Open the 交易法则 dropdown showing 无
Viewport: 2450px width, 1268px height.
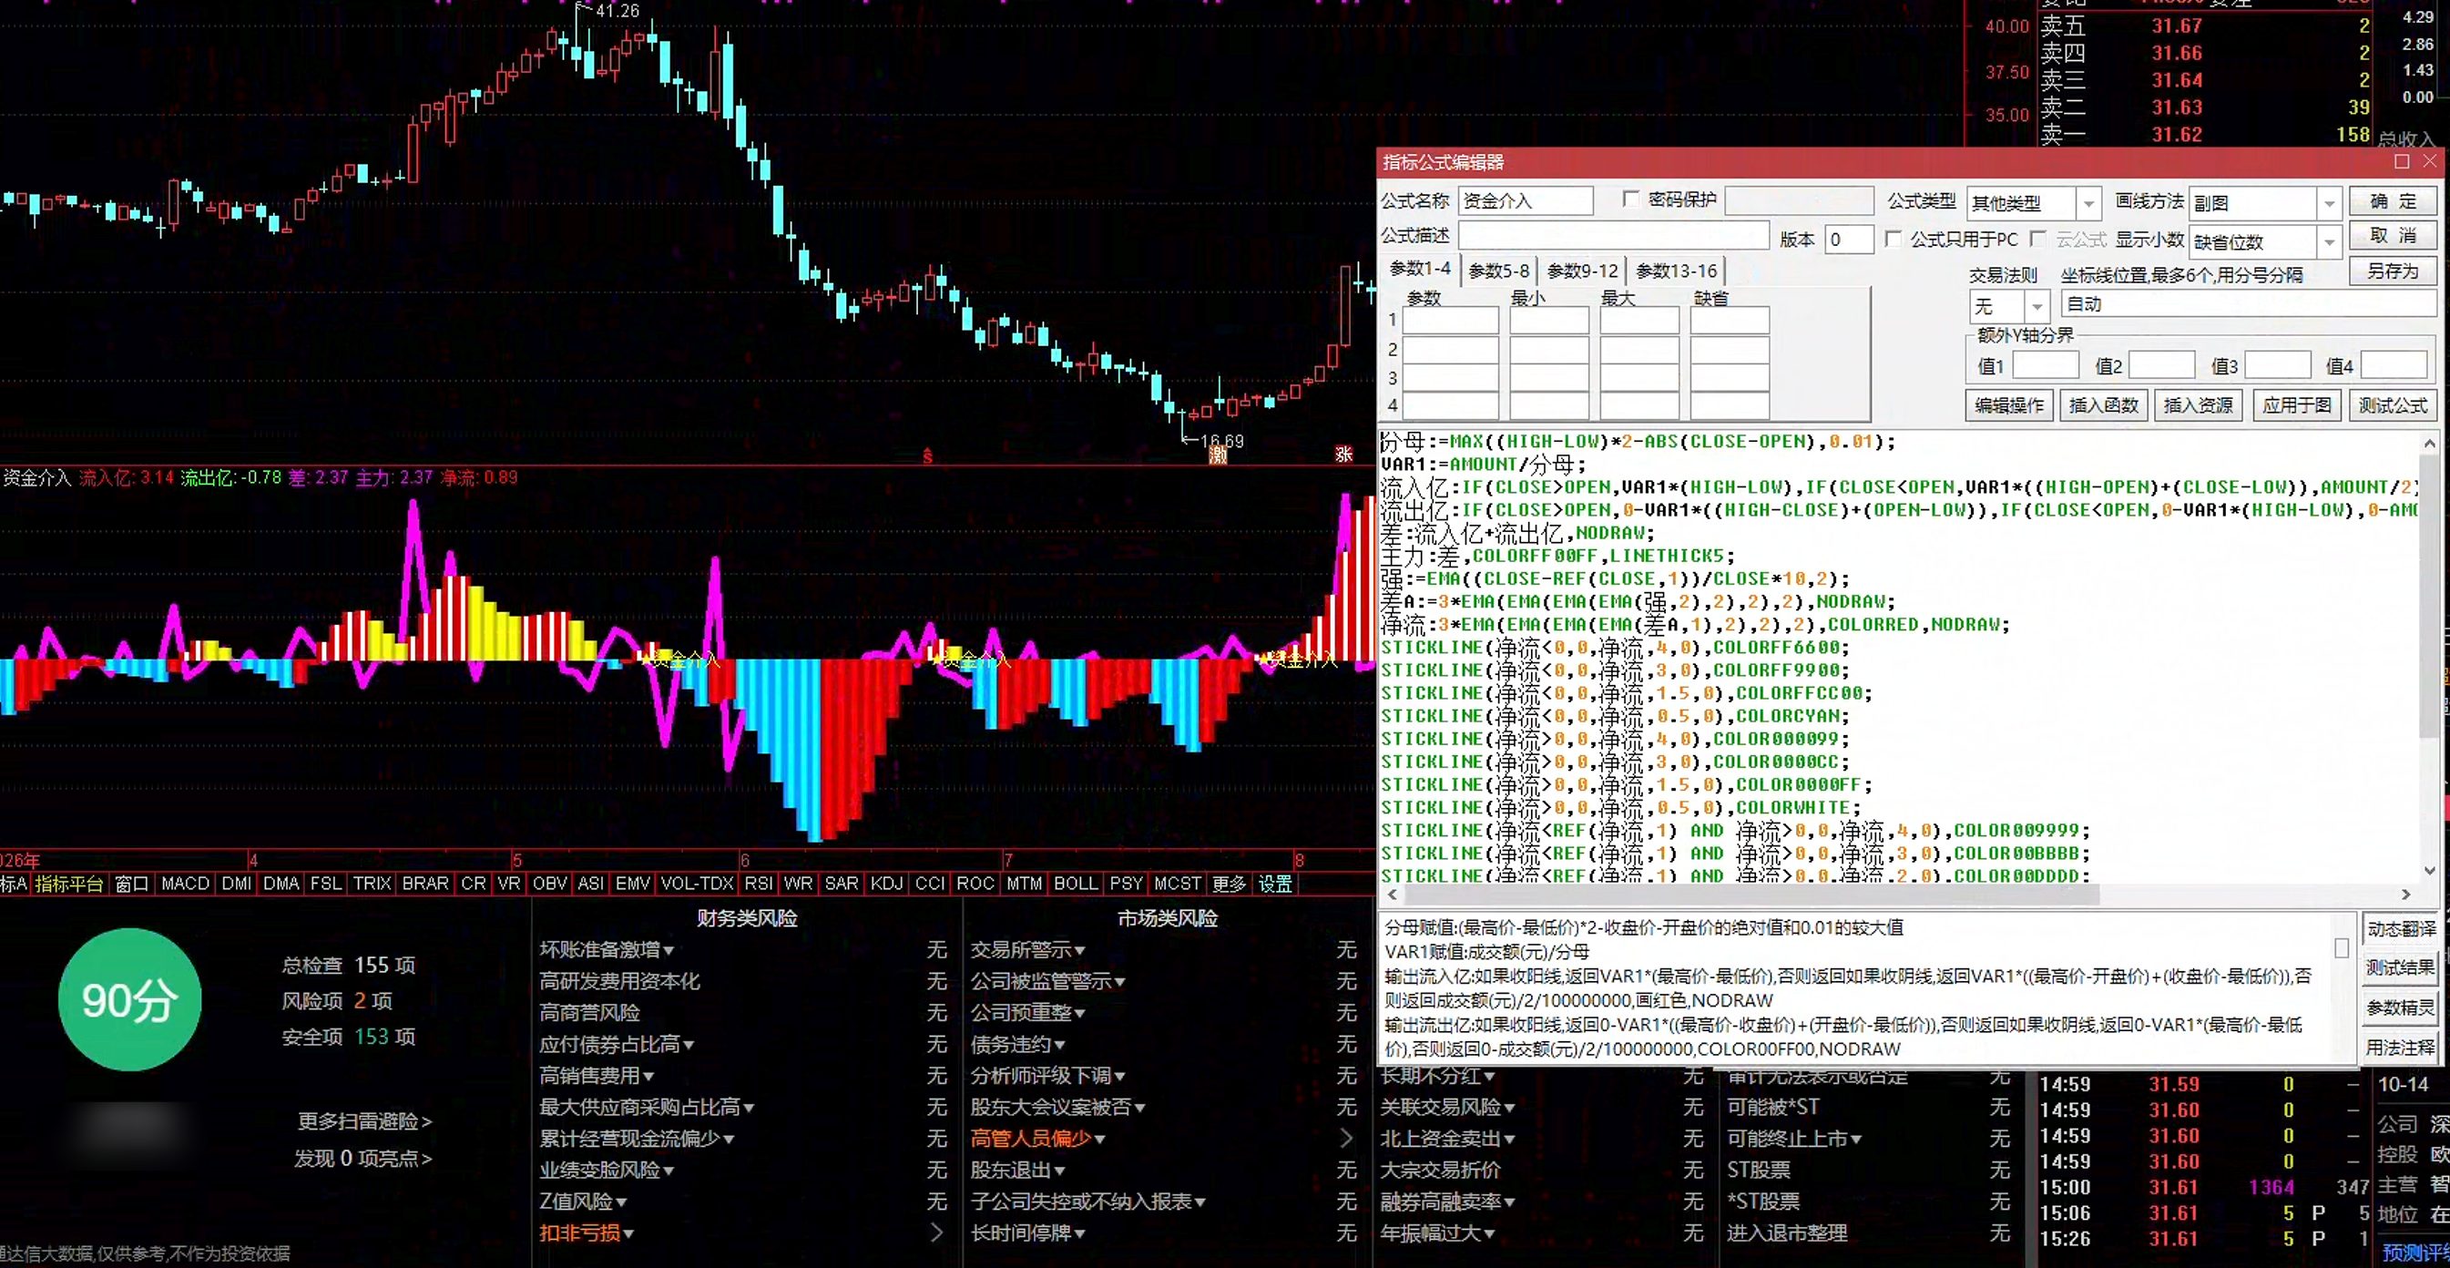pos(2037,306)
